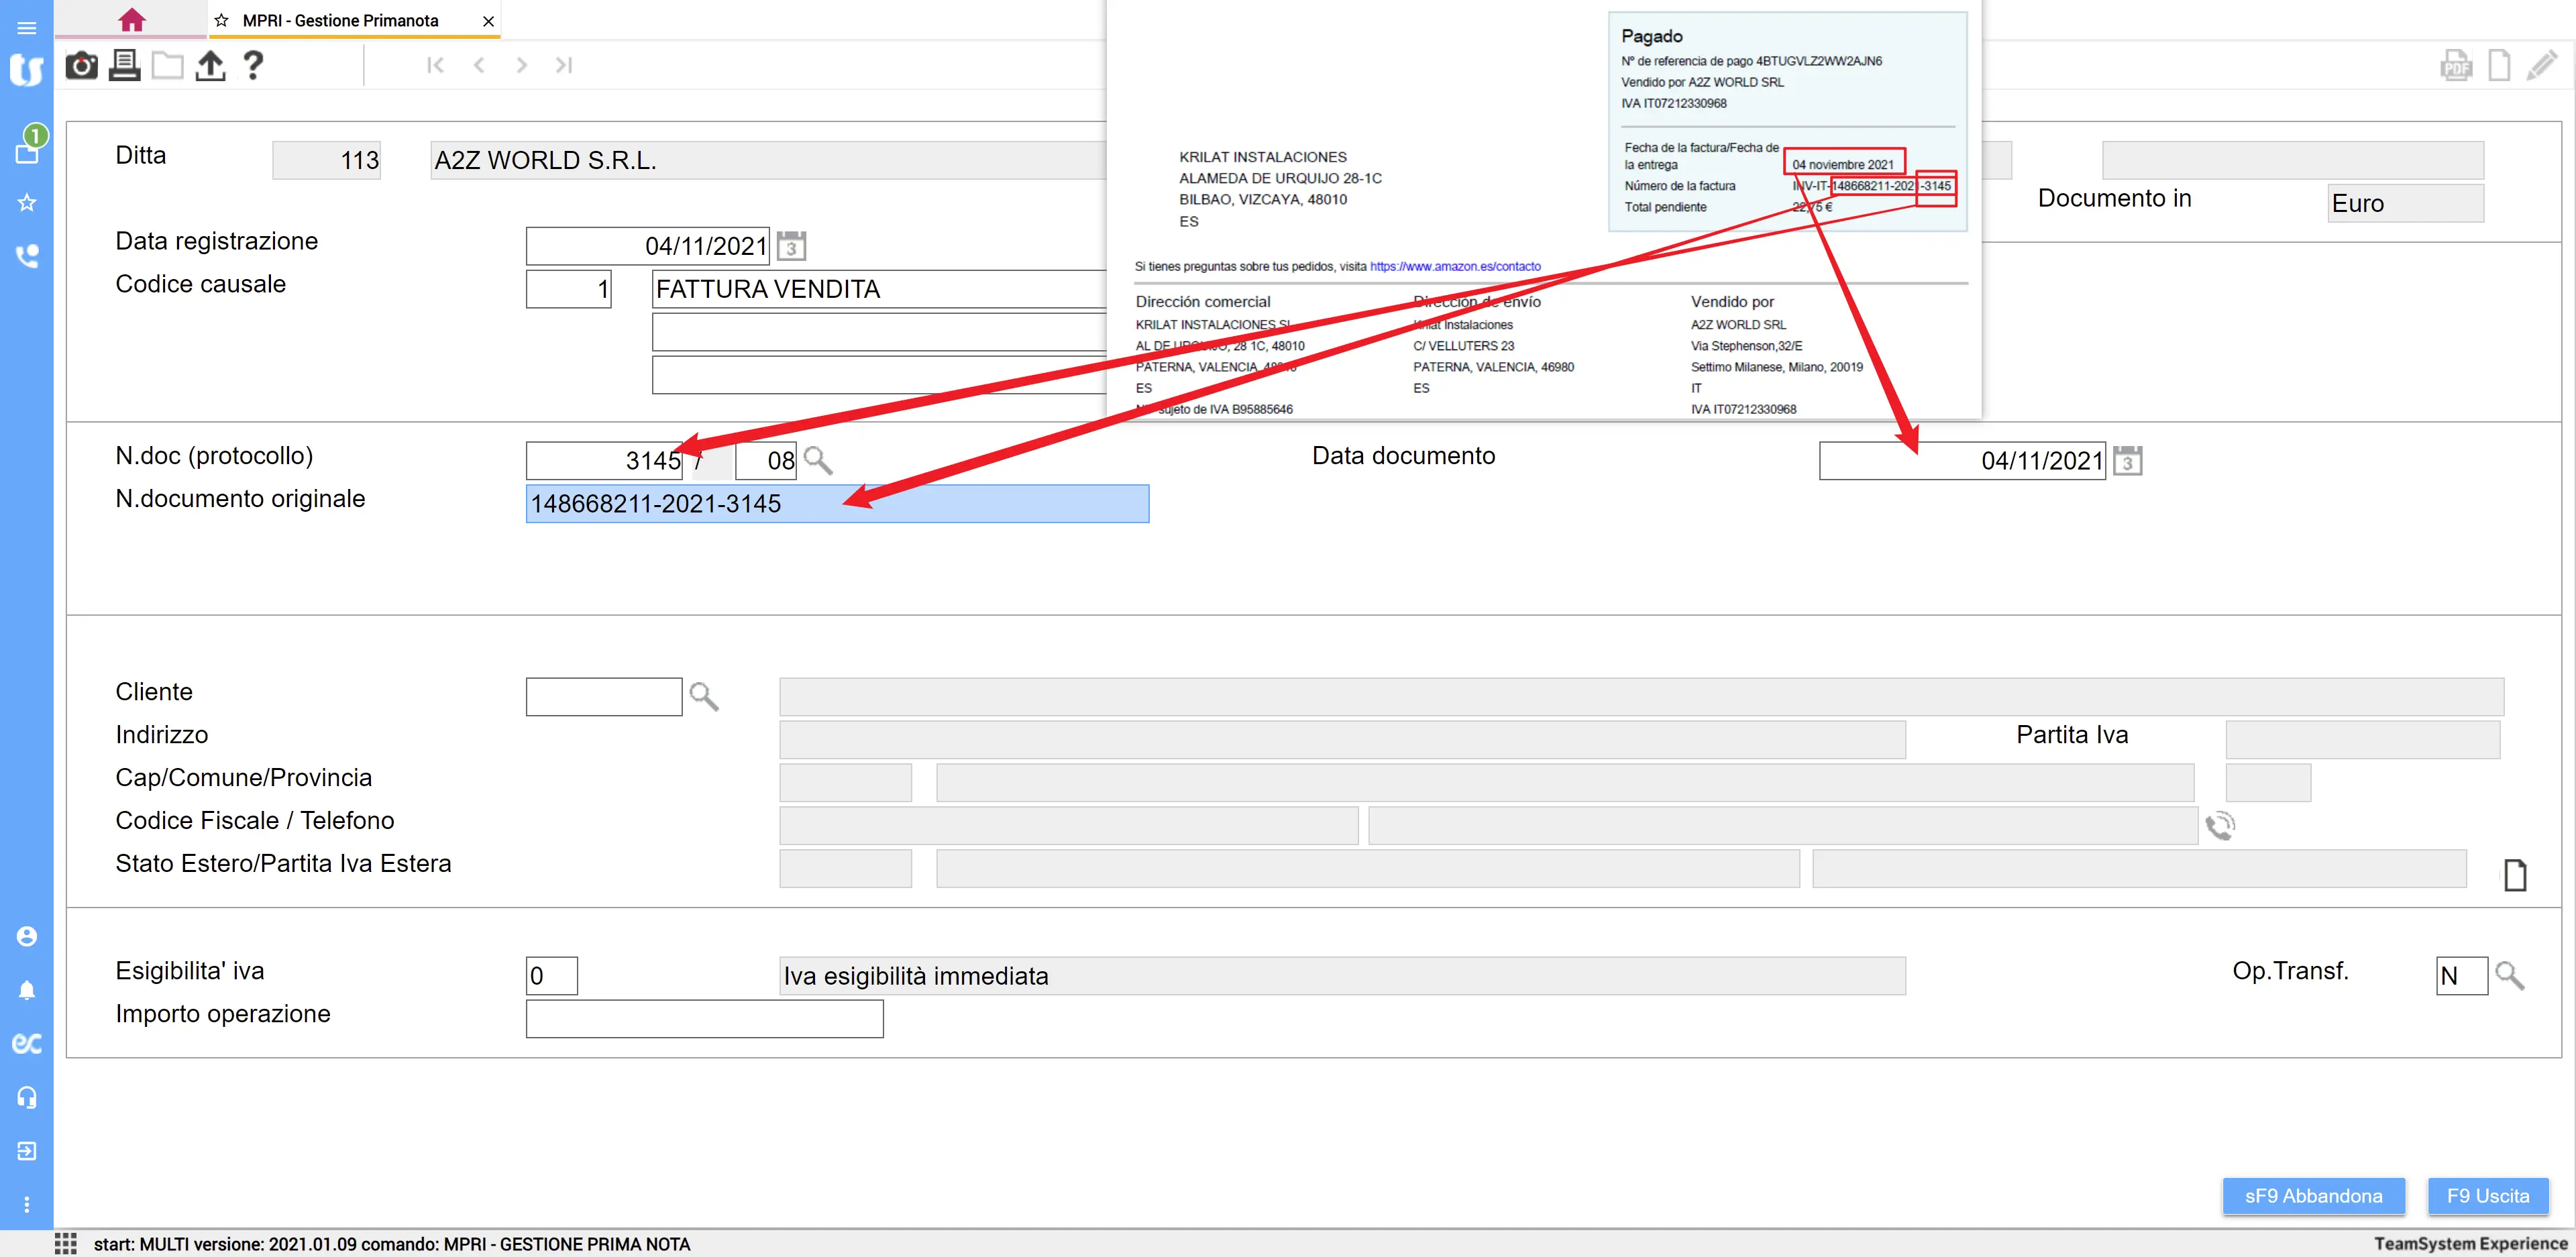
Task: Click the Importo operazione input field
Action: pos(704,1018)
